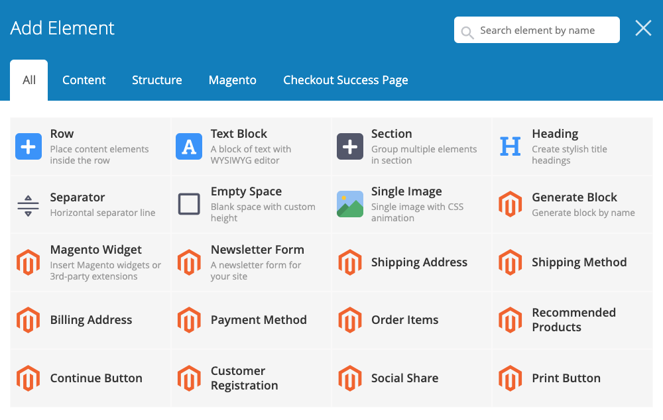Click the Empty Space square icon
This screenshot has width=663, height=420.
point(189,204)
